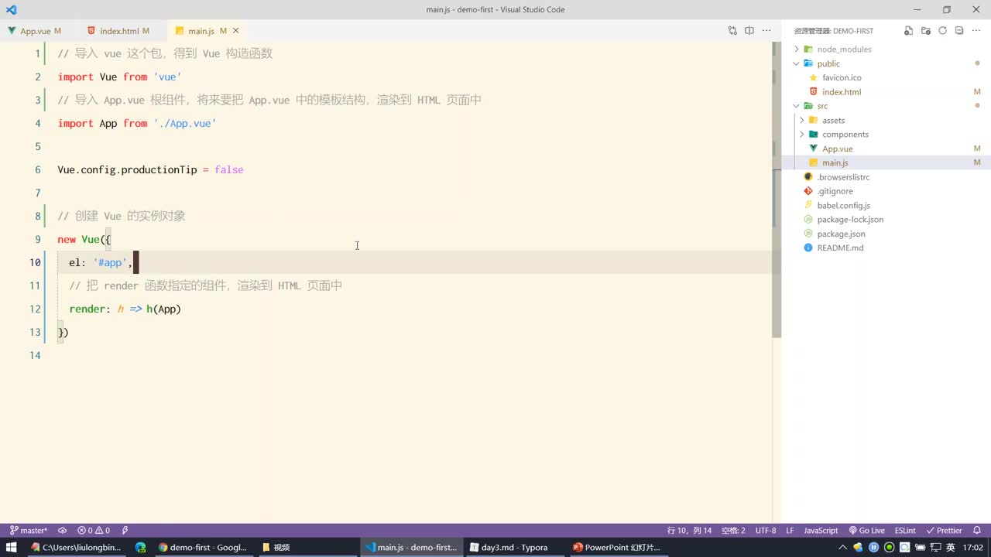The height and width of the screenshot is (557, 991).
Task: Open the errors and warnings problems panel
Action: click(94, 531)
